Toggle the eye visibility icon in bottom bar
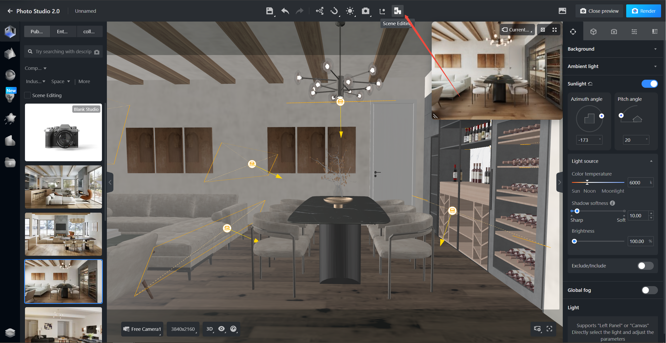Screen dimensions: 666x343 [x=222, y=329]
